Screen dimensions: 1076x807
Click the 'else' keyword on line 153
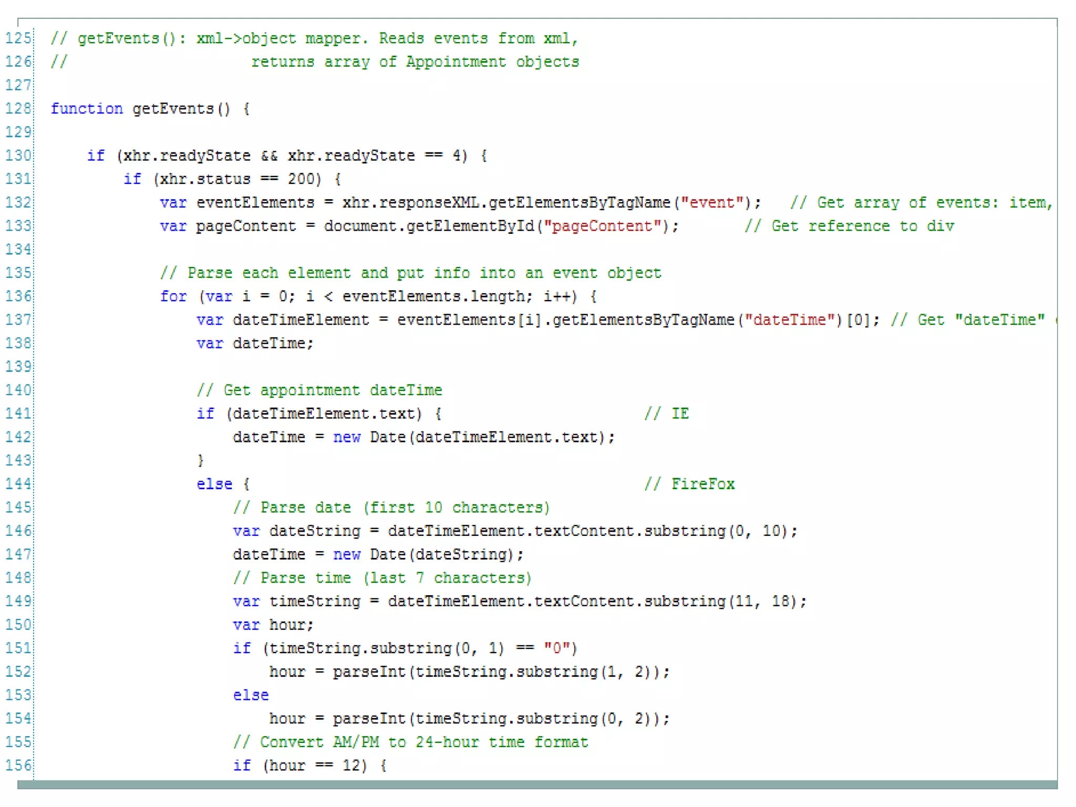(251, 695)
